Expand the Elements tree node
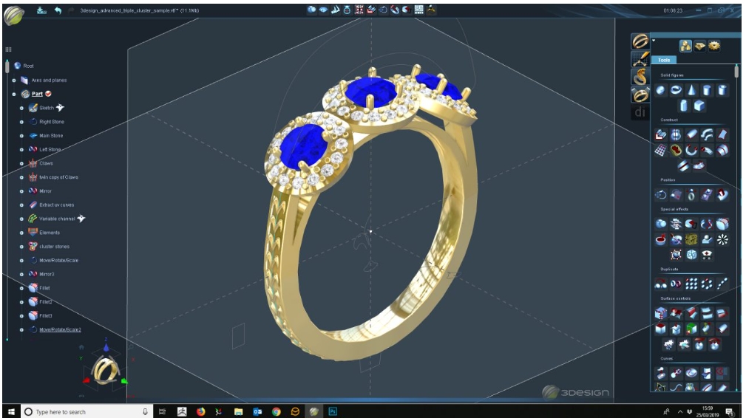 pyautogui.click(x=22, y=233)
